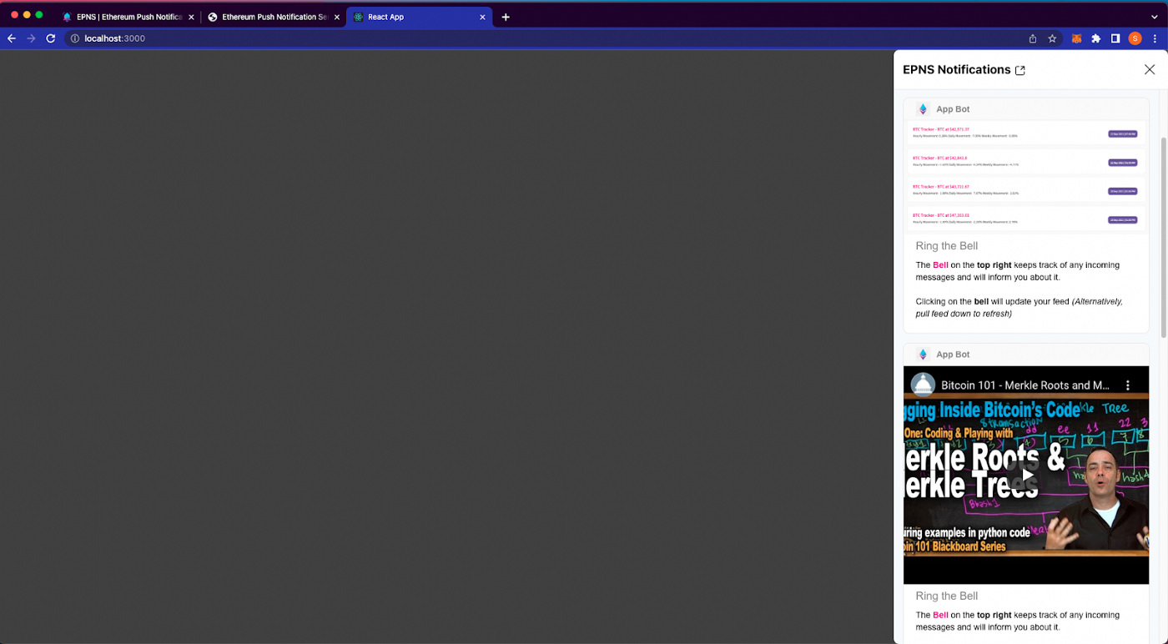Open the extensions puzzle piece icon

click(1095, 38)
